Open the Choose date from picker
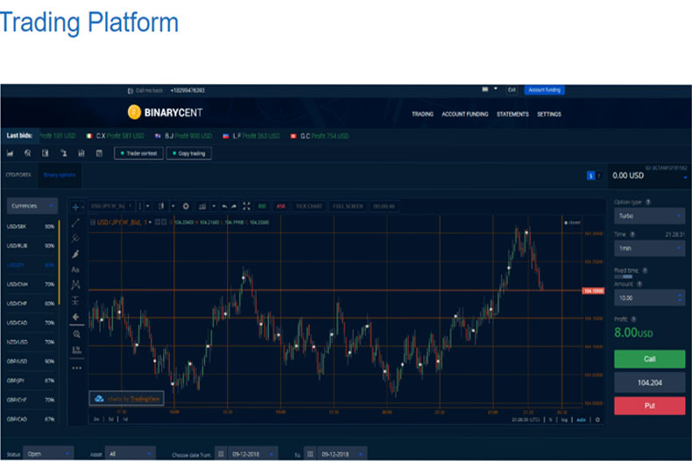This screenshot has height=461, width=692. tap(246, 453)
